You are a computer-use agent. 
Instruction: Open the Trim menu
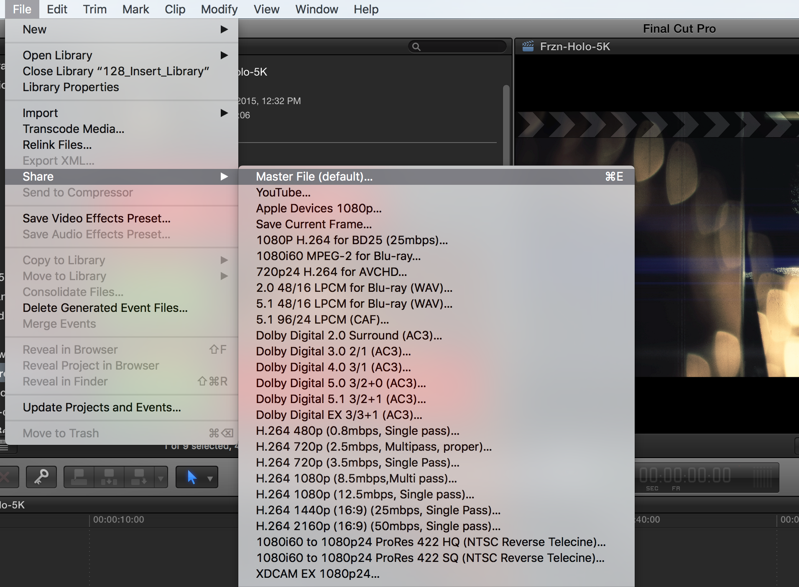[94, 9]
